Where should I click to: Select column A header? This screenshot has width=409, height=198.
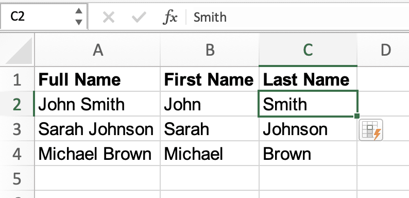[97, 50]
